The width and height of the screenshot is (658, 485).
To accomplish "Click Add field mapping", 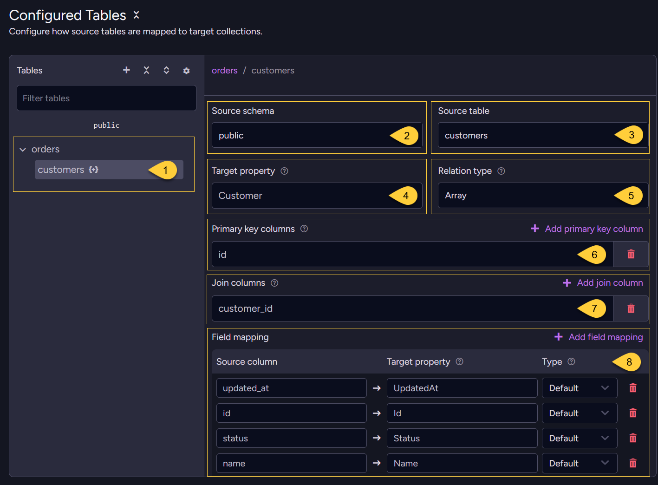I will coord(599,337).
